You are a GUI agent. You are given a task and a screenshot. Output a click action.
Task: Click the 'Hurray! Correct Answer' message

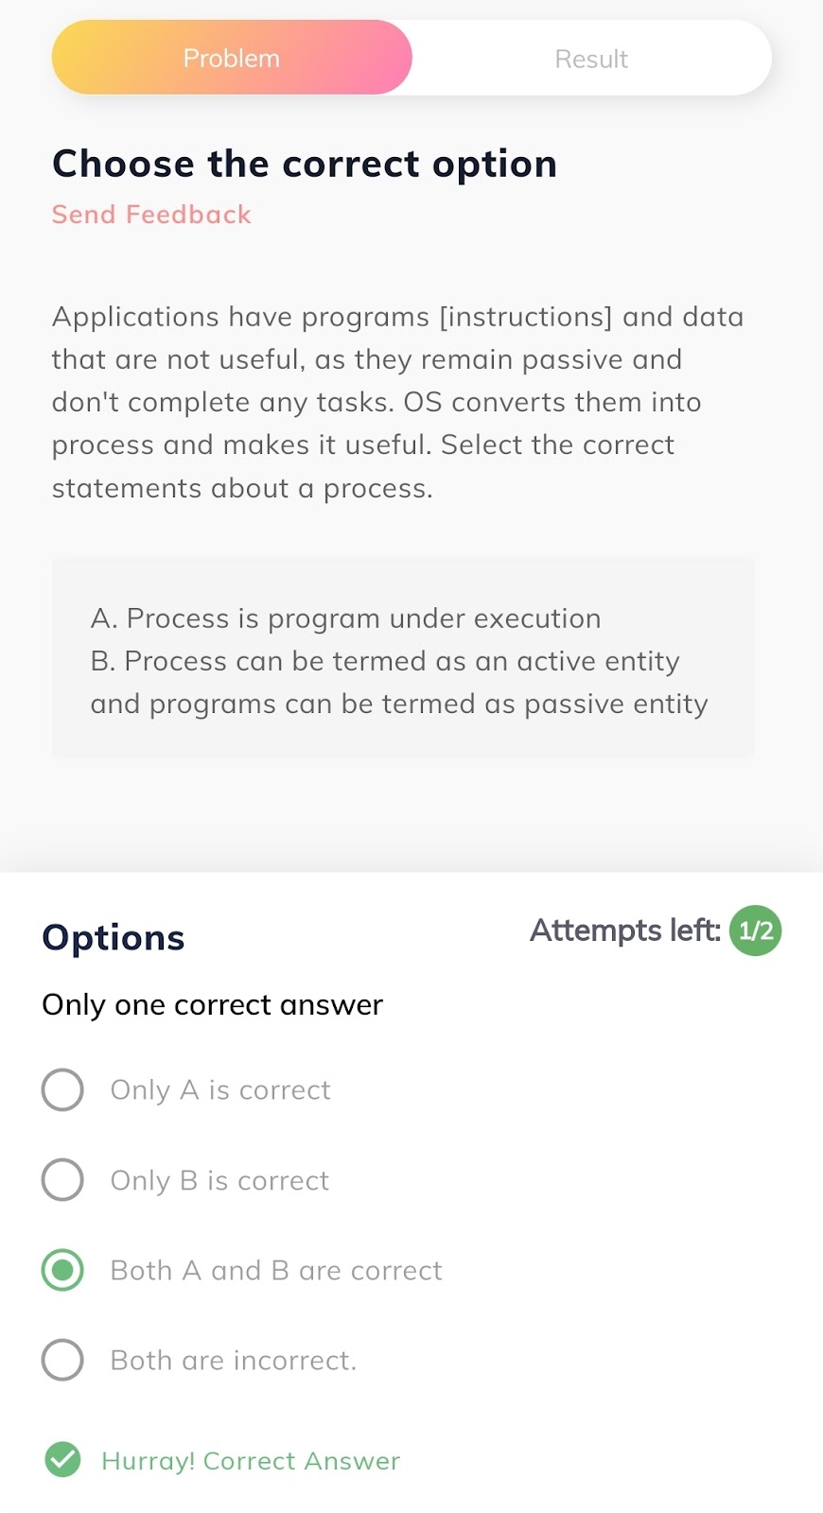[x=251, y=1461]
